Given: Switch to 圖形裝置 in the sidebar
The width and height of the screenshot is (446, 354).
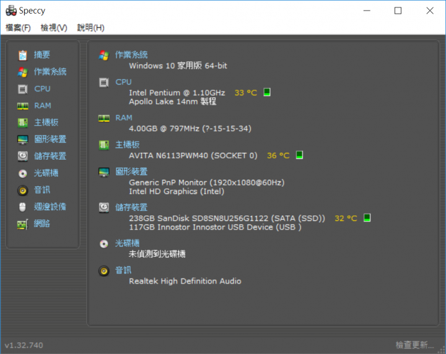Looking at the screenshot, I should tap(50, 139).
